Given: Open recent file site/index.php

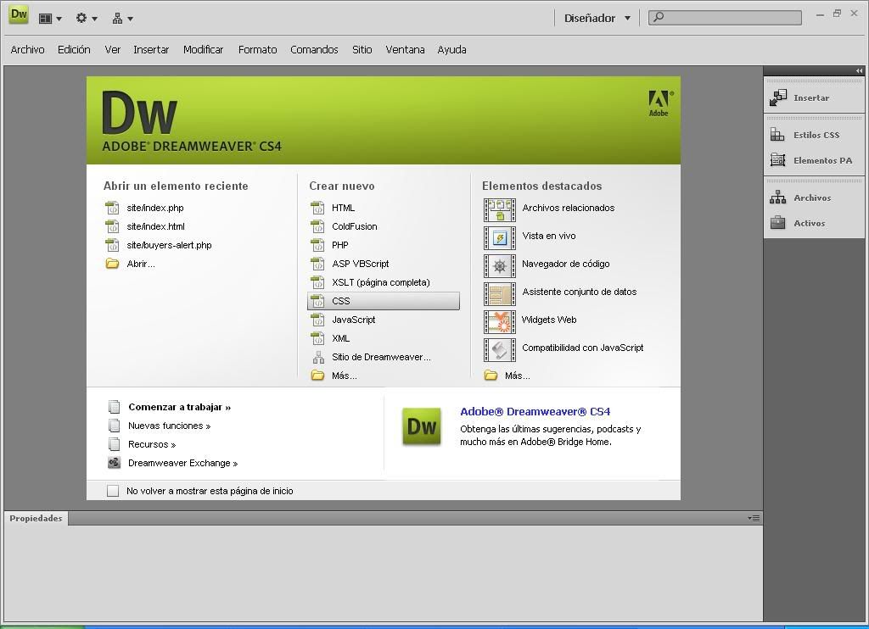Looking at the screenshot, I should pyautogui.click(x=155, y=208).
